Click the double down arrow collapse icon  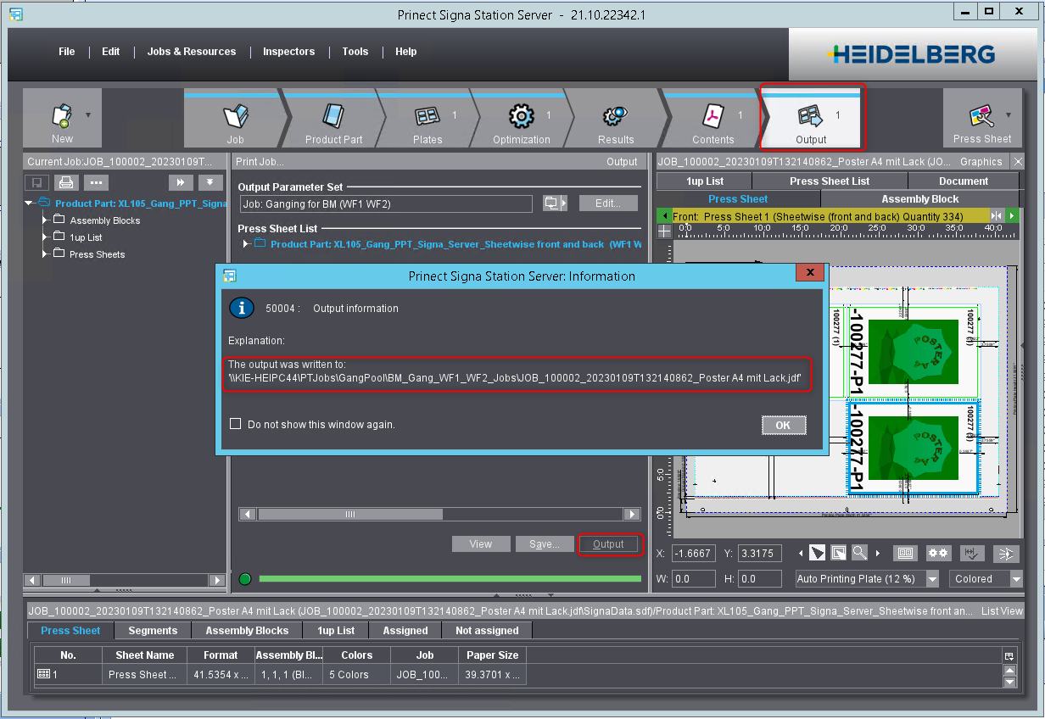click(x=210, y=182)
